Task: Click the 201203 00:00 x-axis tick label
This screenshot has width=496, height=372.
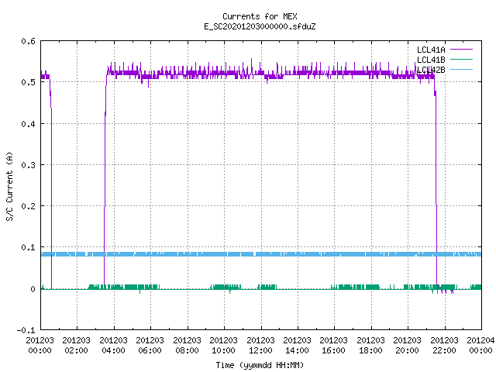Action: 40,346
